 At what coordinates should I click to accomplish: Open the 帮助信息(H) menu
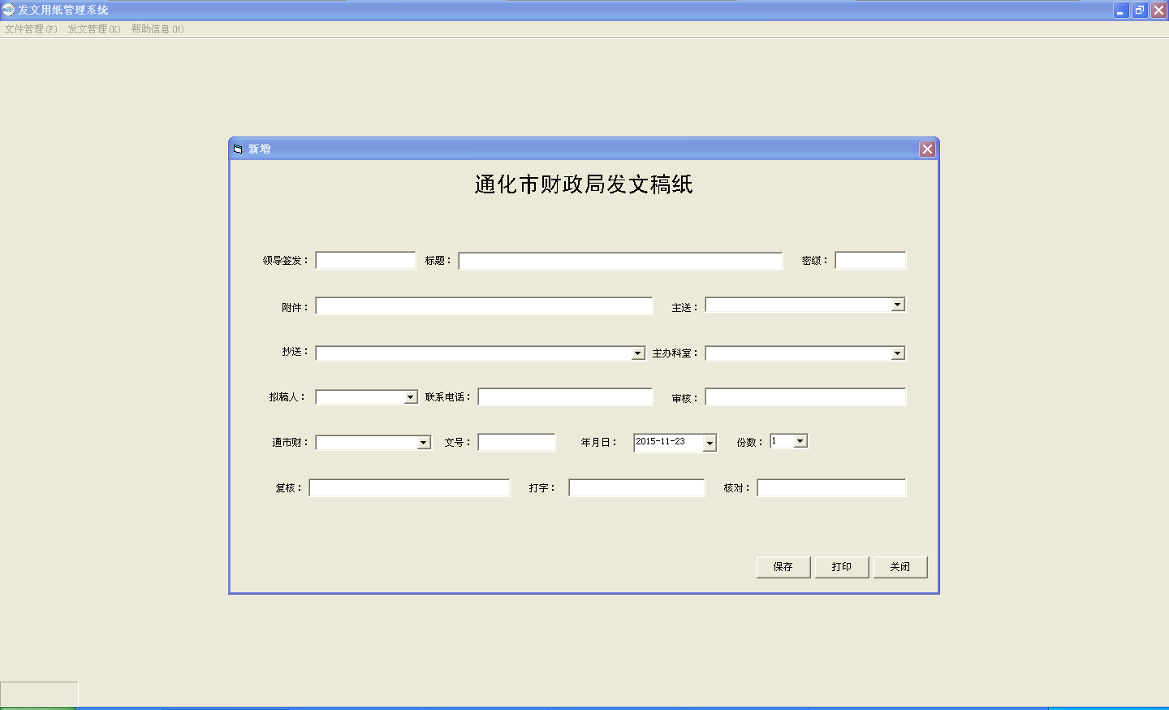pos(157,29)
